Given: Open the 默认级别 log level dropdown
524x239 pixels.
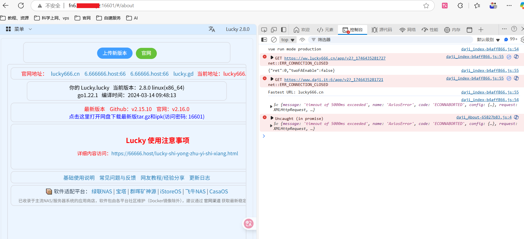Looking at the screenshot, I should coord(488,40).
